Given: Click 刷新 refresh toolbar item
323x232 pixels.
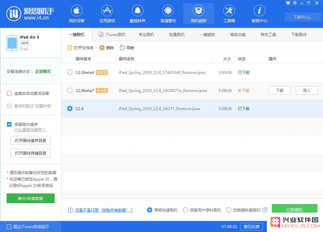Looking at the screenshot, I should (x=127, y=48).
